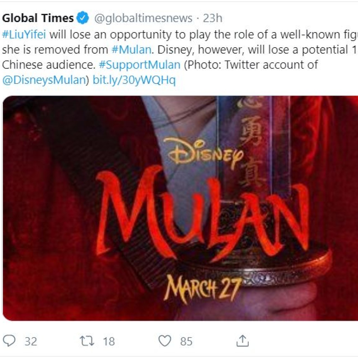Click the March 27 date on poster
The height and width of the screenshot is (358, 358).
(x=203, y=289)
